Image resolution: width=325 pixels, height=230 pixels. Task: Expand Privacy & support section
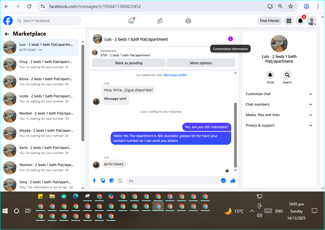pos(279,125)
